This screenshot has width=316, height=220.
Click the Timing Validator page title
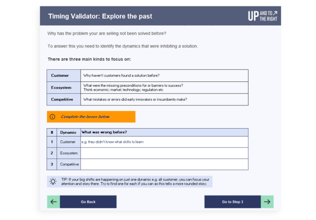[x=100, y=16]
